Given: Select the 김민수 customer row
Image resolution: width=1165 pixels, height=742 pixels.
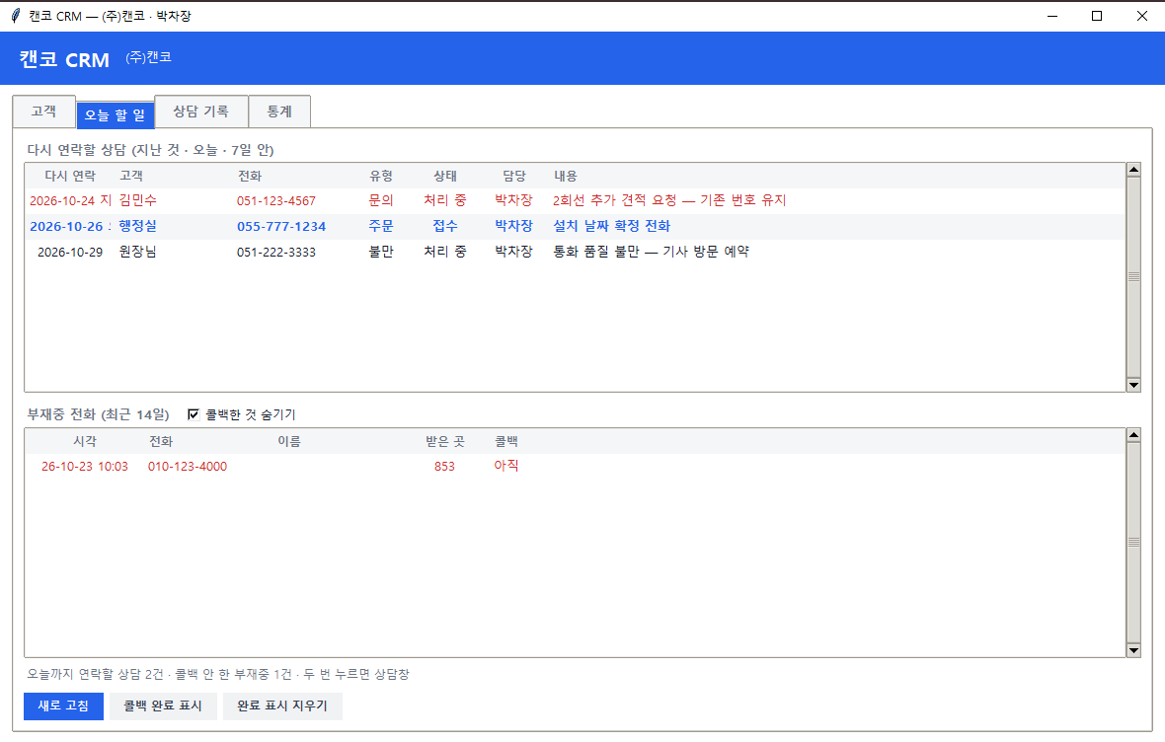Looking at the screenshot, I should pos(575,200).
